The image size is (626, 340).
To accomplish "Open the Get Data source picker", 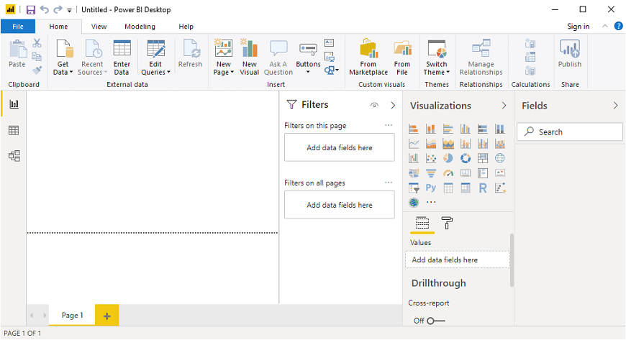I will (63, 58).
